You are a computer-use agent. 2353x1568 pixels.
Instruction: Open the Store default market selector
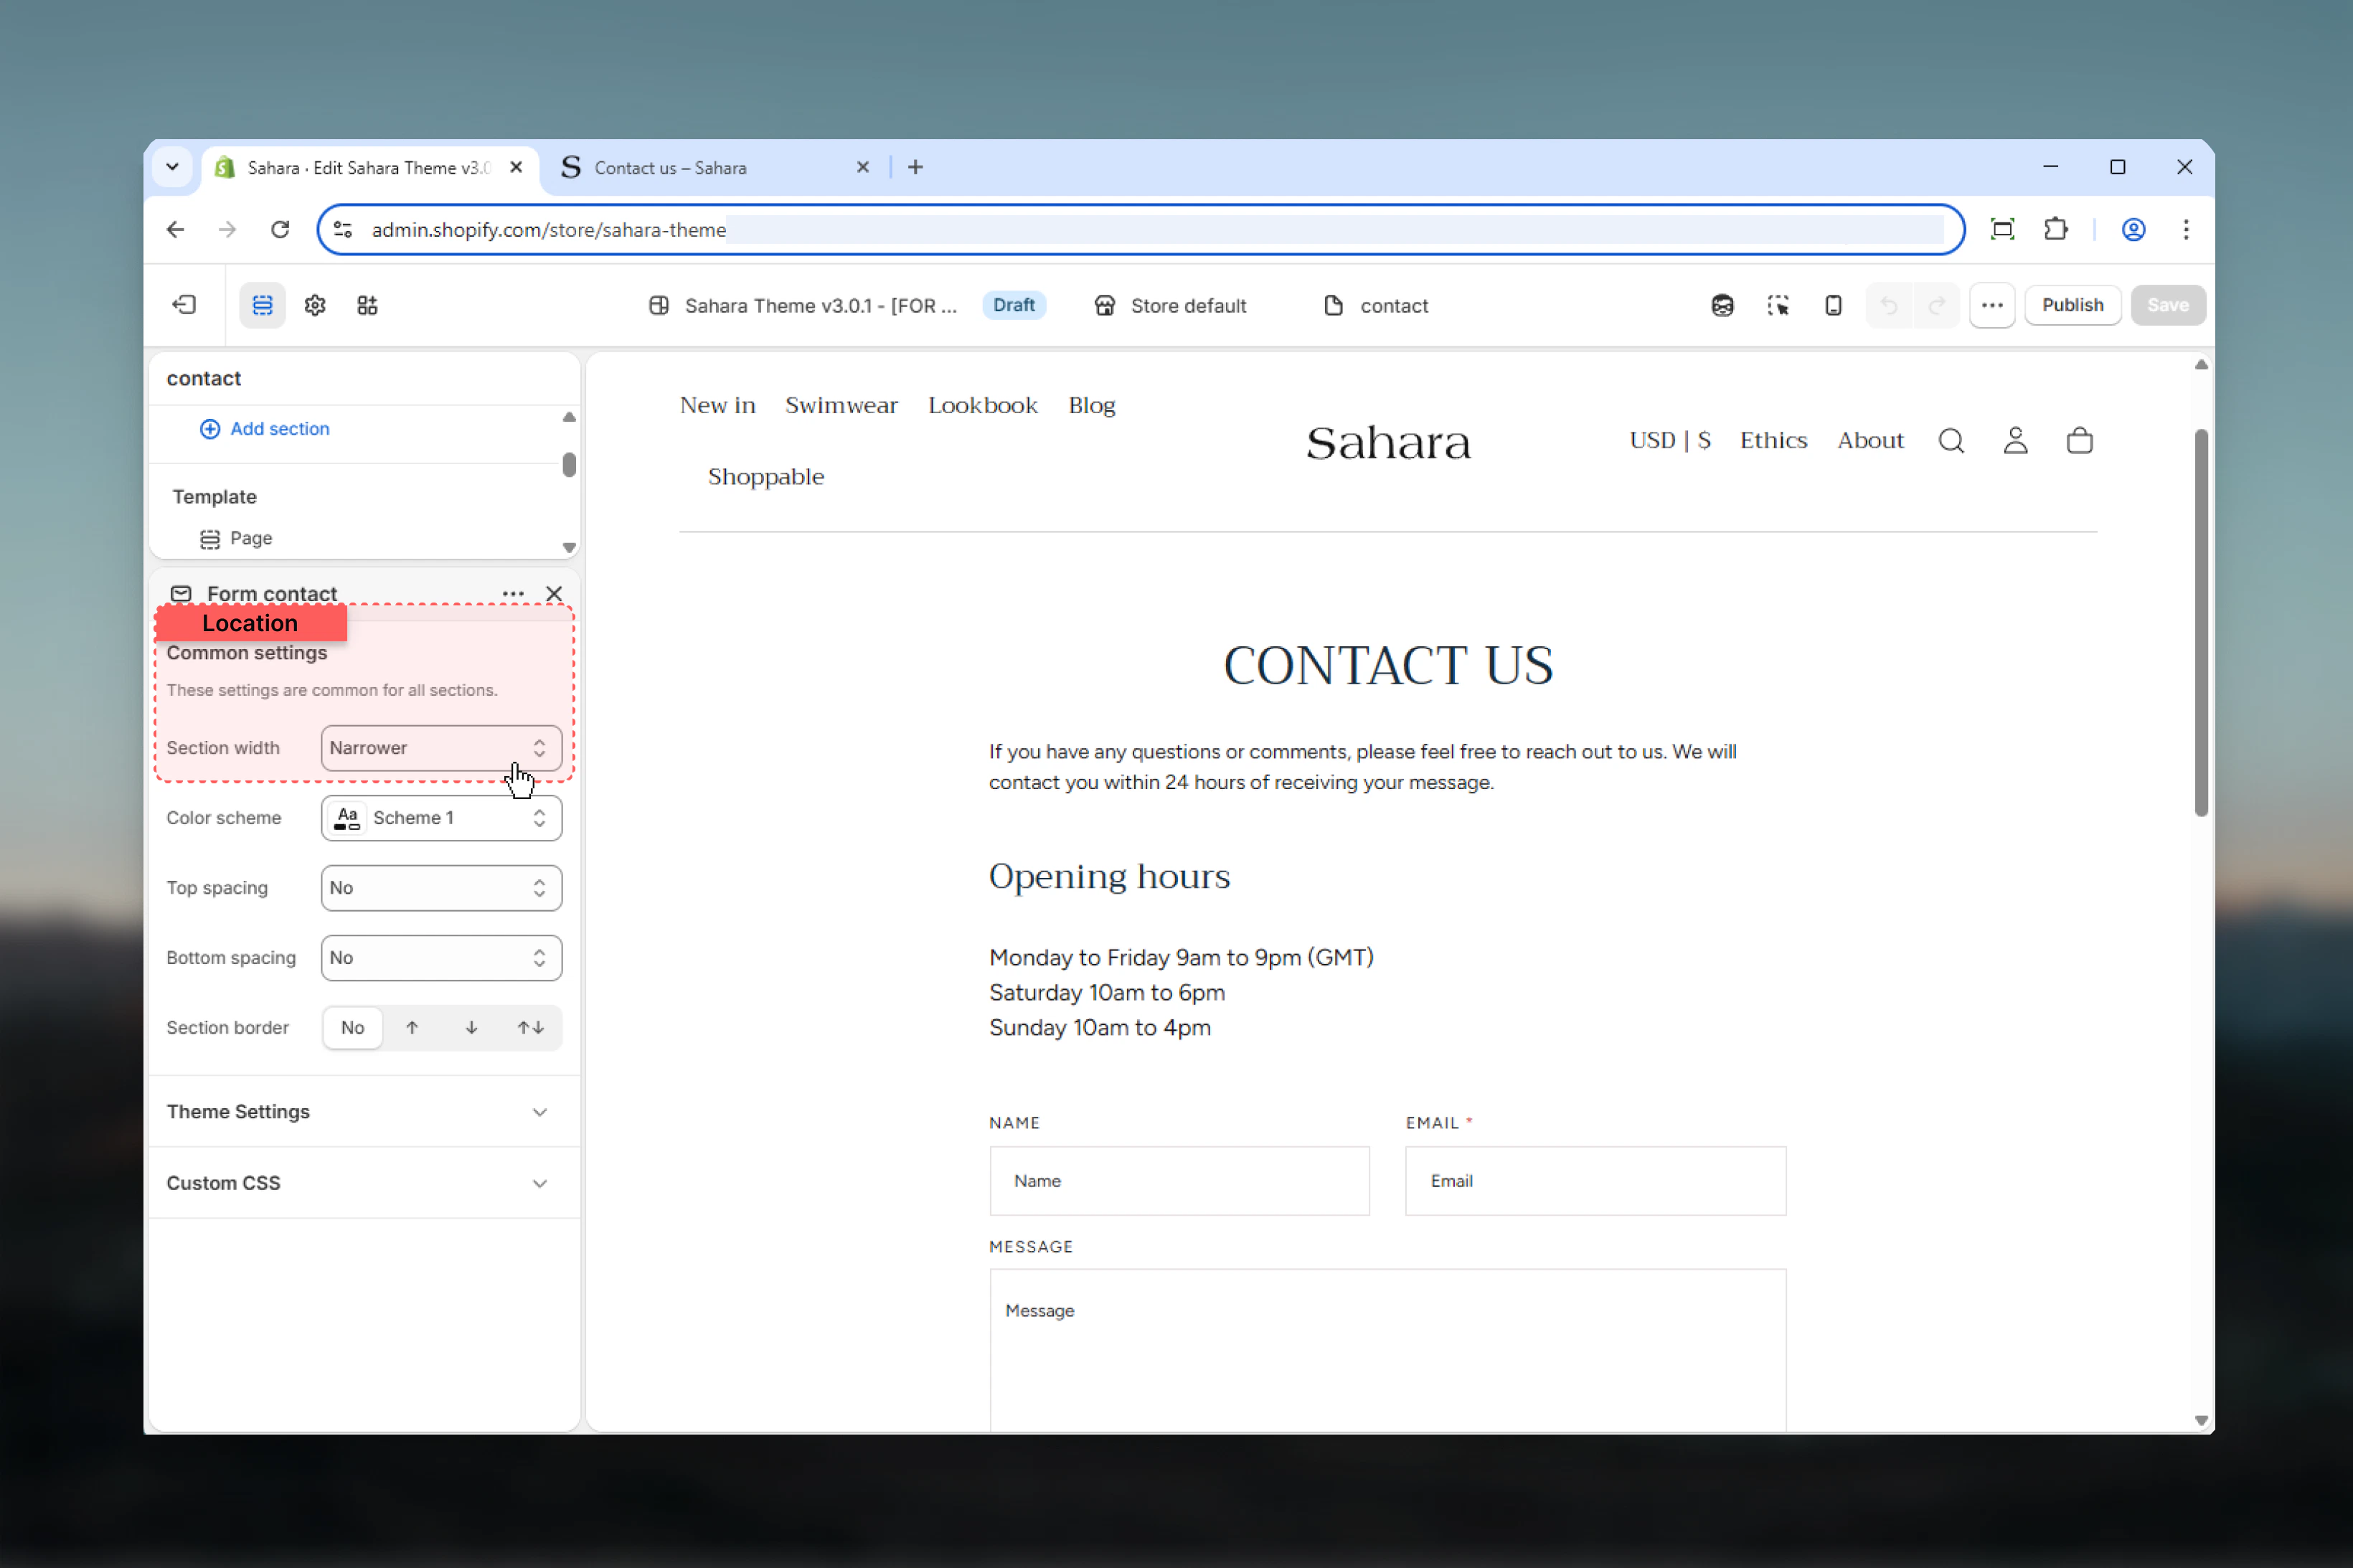pos(1170,306)
